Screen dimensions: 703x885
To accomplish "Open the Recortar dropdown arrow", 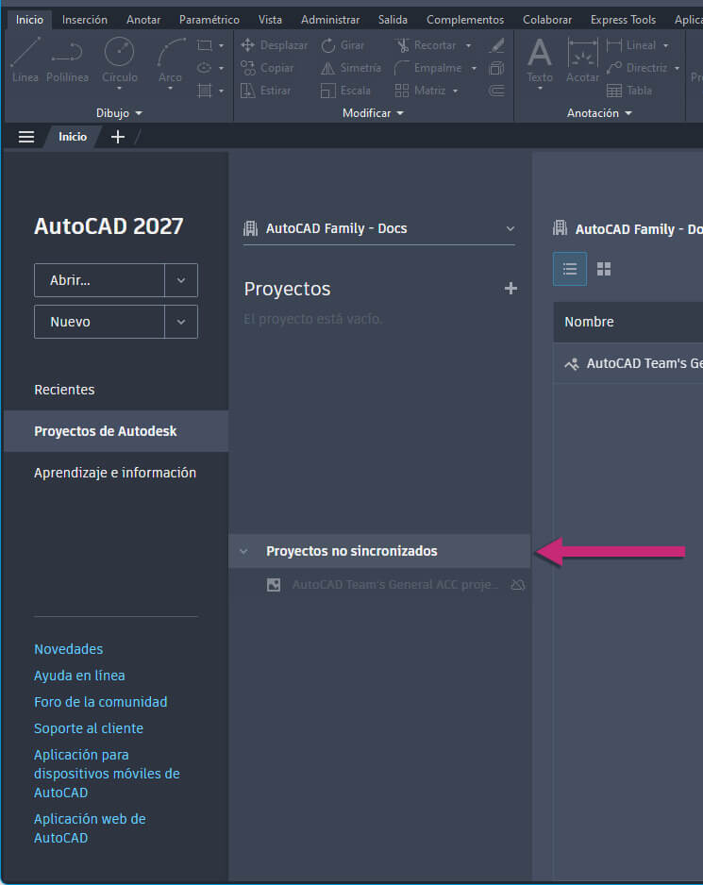I will pos(468,45).
